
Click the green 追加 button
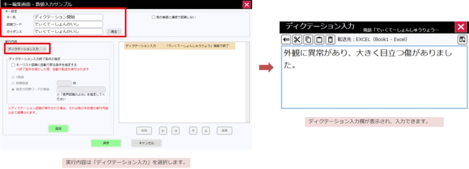click(x=58, y=129)
